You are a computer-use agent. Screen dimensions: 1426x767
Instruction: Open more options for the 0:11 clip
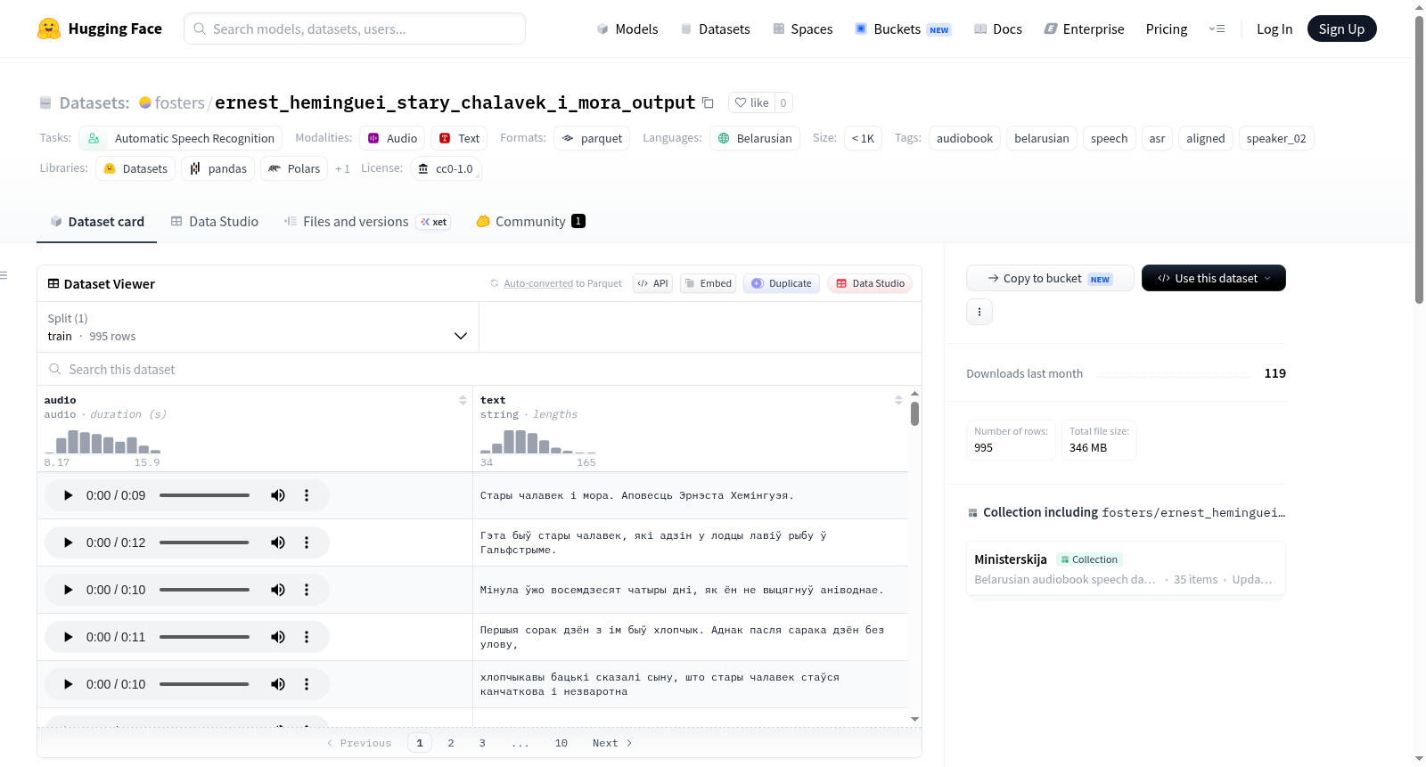(x=307, y=637)
